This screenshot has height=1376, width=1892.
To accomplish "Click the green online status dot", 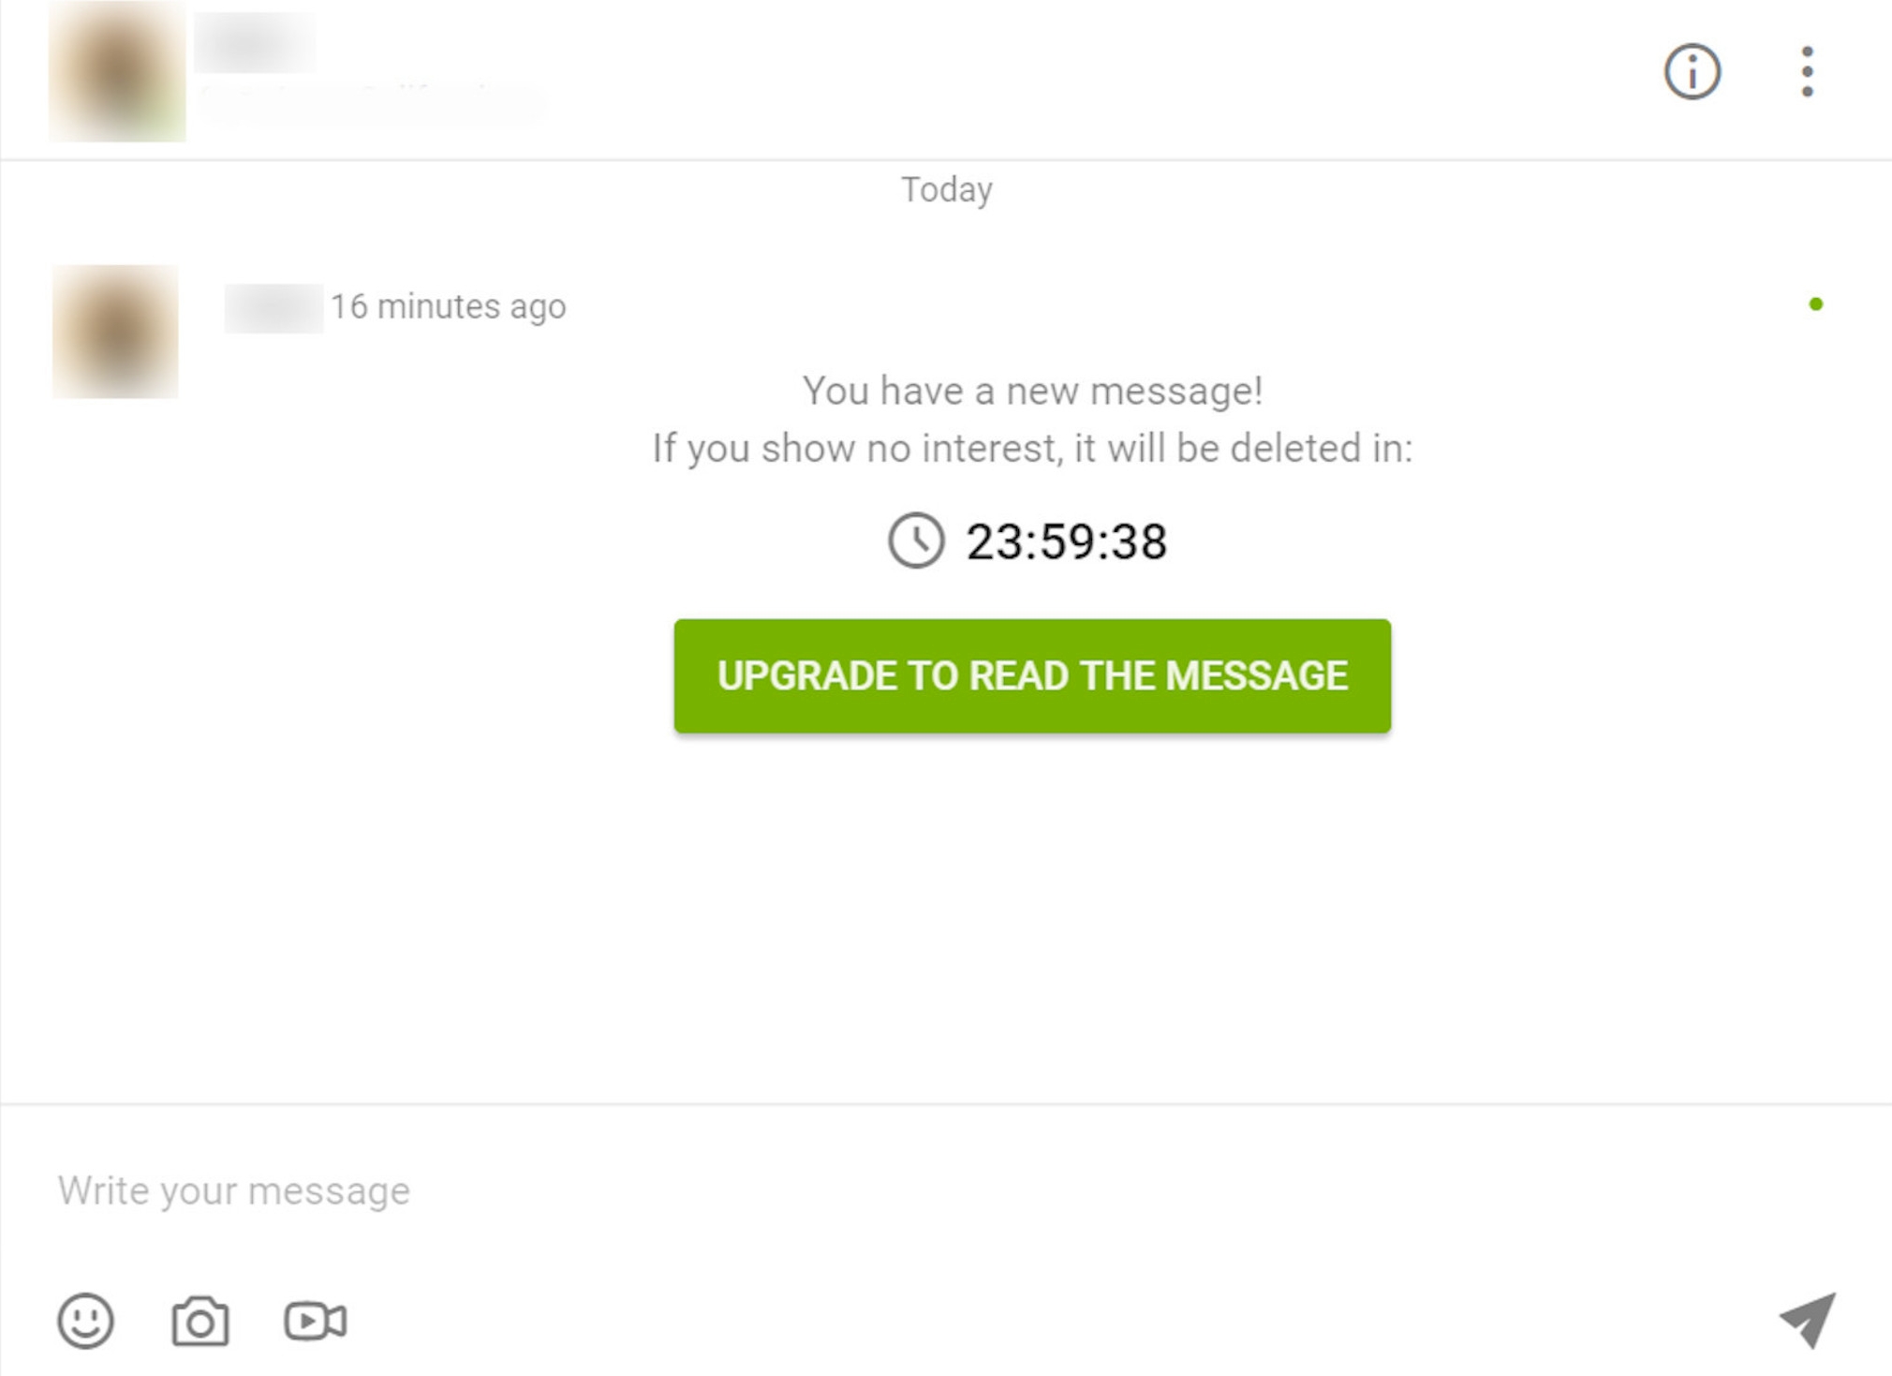I will click(1815, 303).
